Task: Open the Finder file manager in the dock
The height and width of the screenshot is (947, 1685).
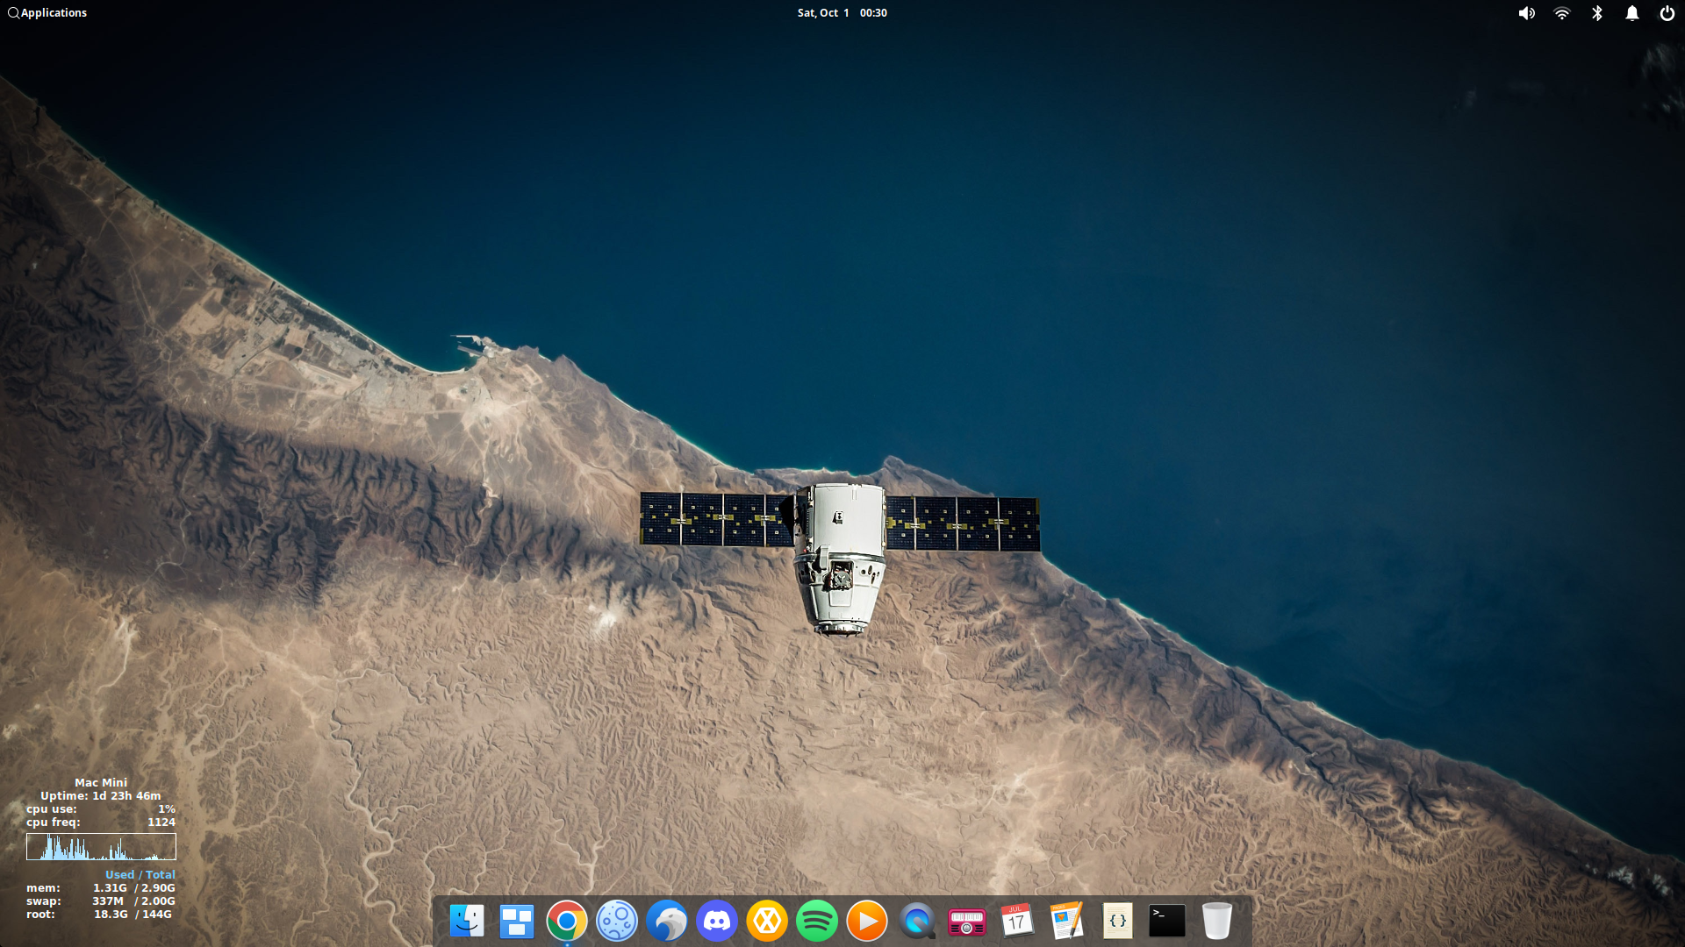Action: [x=467, y=921]
